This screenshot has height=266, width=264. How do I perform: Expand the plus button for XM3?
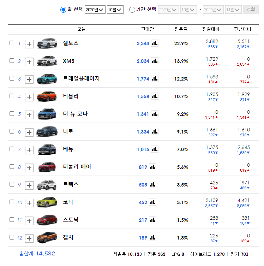[29, 62]
